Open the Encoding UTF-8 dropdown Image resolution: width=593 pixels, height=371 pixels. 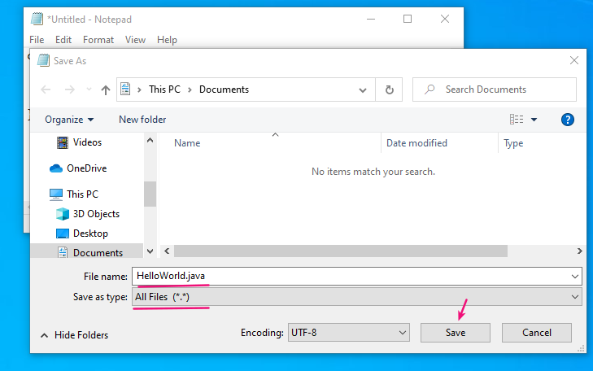[x=402, y=333]
